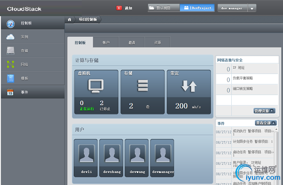
Task: Switch to the 控制板 tab
Action: pos(80,42)
